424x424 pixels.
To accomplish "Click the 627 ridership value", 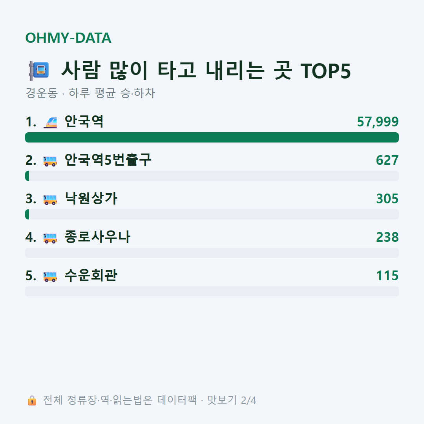I will [x=387, y=160].
